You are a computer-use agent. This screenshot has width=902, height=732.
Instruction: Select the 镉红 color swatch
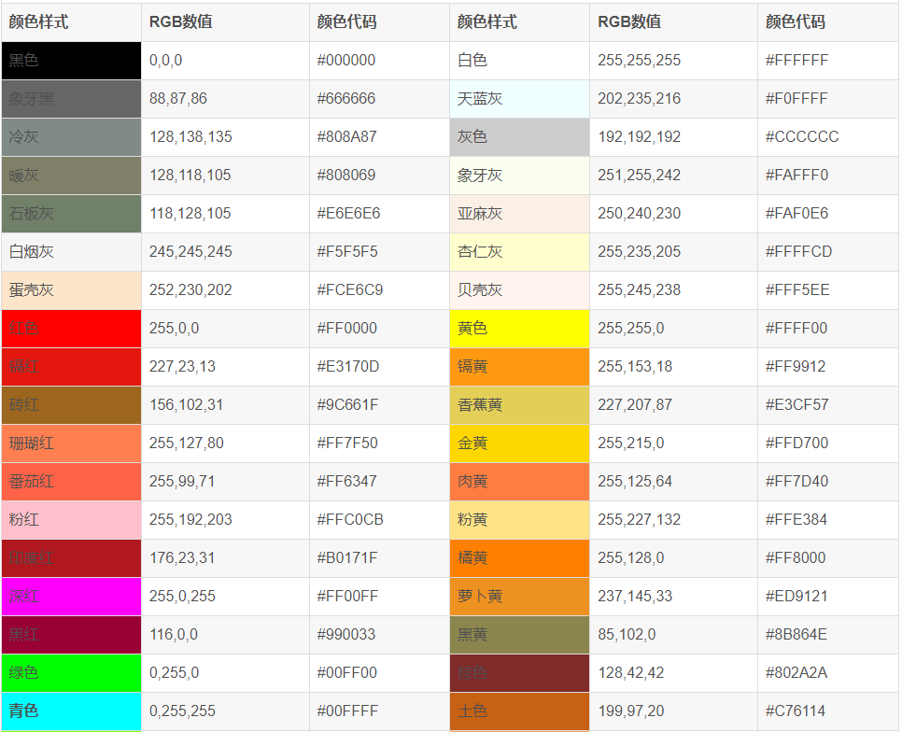[71, 367]
